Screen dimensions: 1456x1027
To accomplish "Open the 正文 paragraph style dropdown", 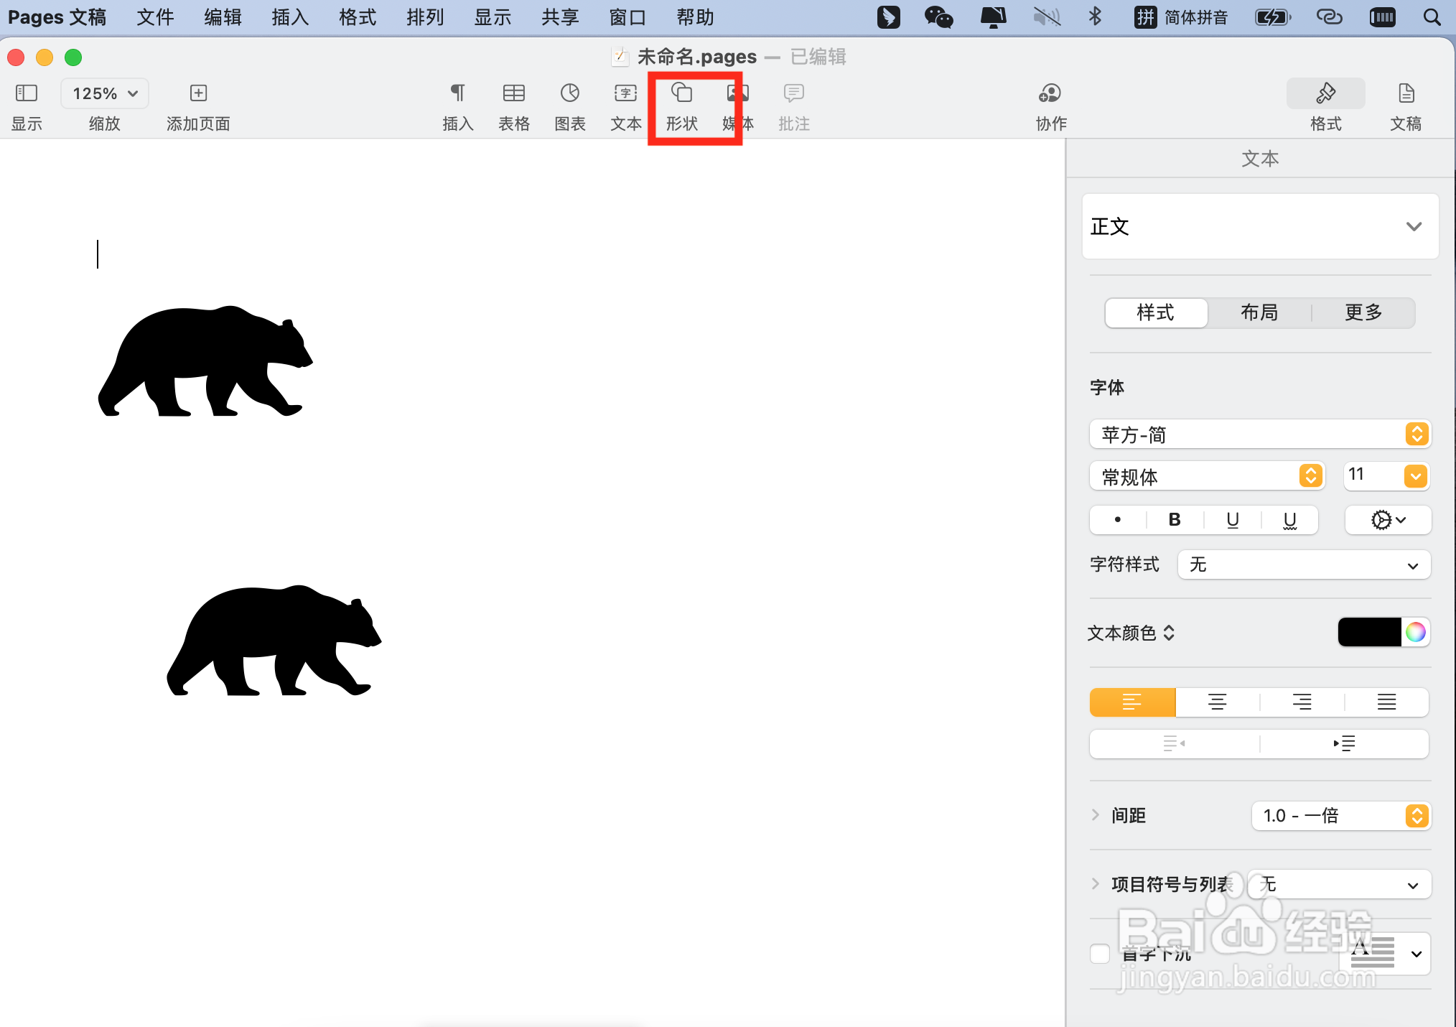I will 1260,227.
